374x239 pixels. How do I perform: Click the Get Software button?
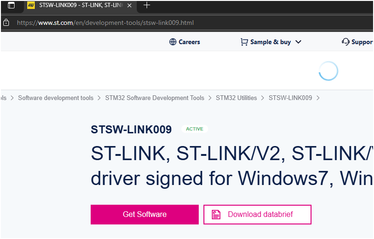145,215
